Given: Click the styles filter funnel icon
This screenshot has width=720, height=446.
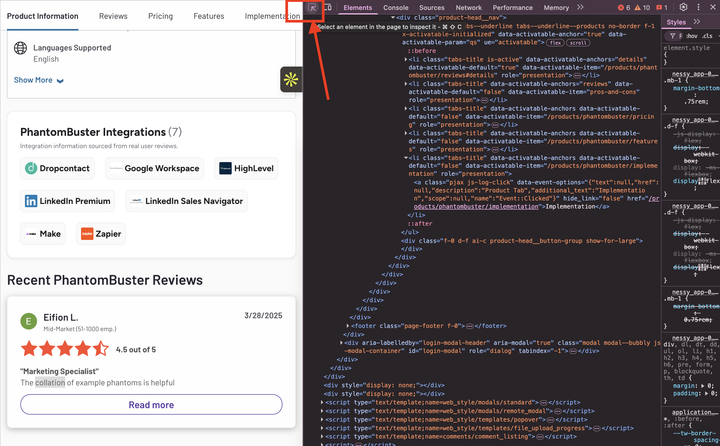Looking at the screenshot, I should [672, 36].
